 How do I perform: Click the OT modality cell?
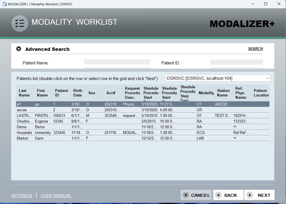tap(199, 115)
